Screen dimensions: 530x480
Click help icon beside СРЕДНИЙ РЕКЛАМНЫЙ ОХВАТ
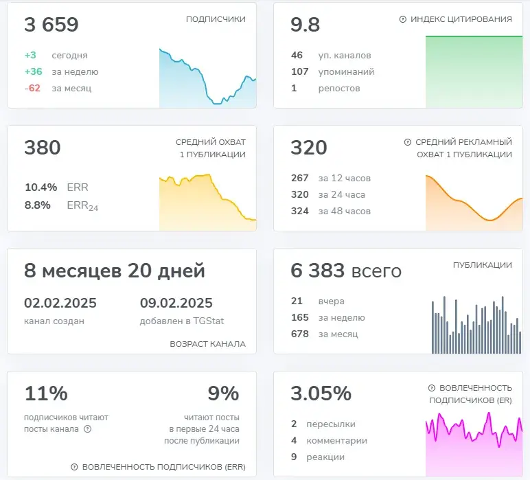(x=408, y=142)
